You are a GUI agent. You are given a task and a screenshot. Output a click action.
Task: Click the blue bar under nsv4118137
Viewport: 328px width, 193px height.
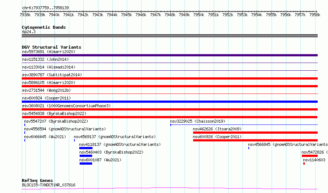pos(86,148)
